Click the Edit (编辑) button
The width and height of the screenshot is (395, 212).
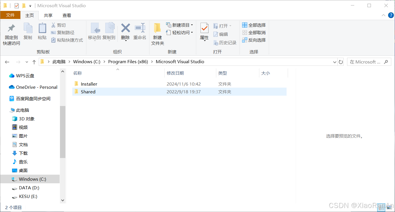point(221,34)
